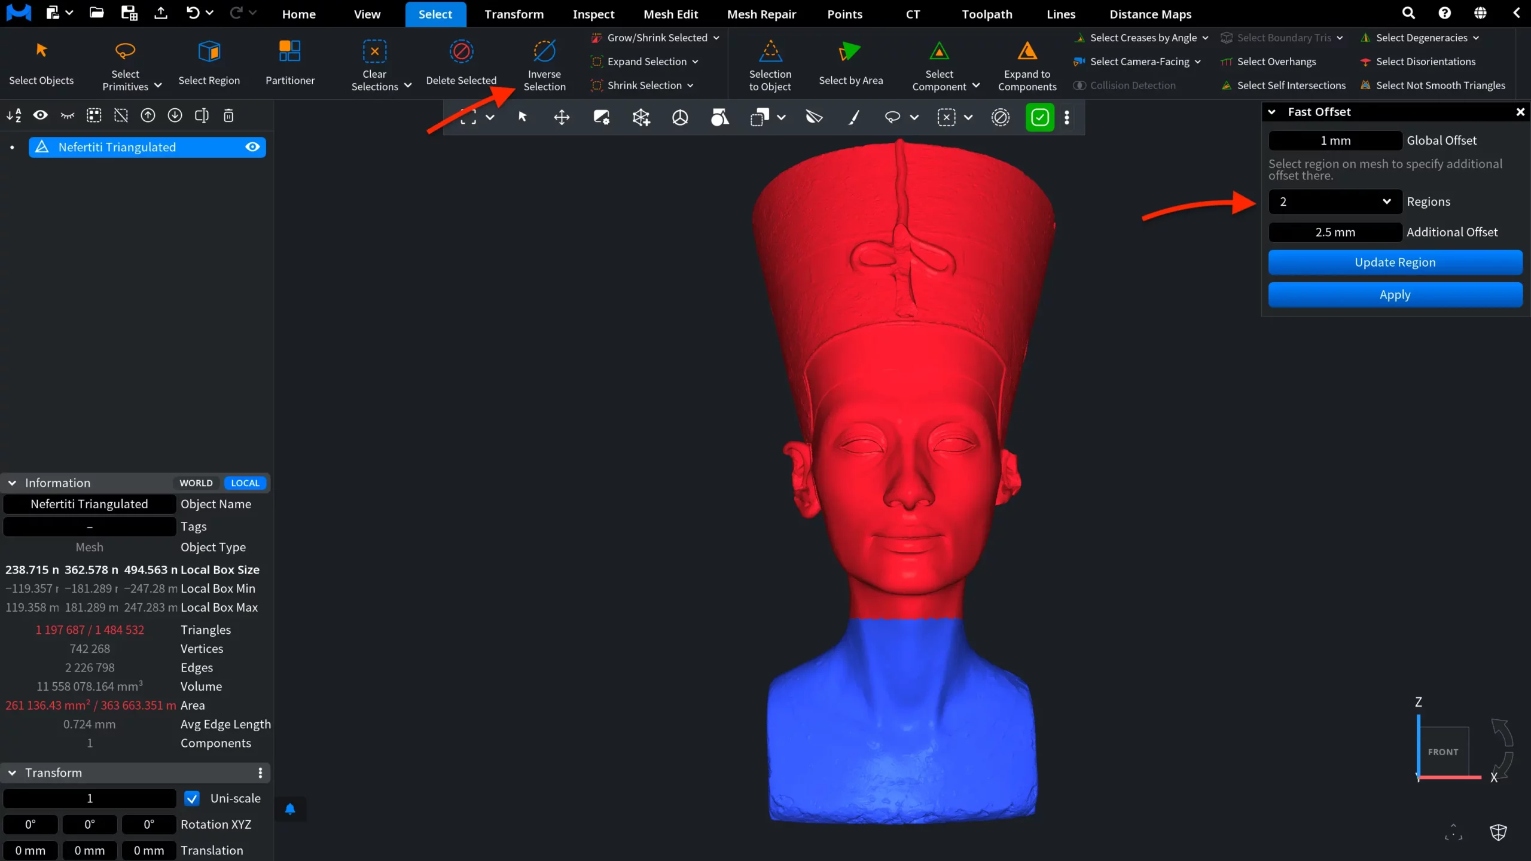Open help question mark icon

coord(1444,13)
